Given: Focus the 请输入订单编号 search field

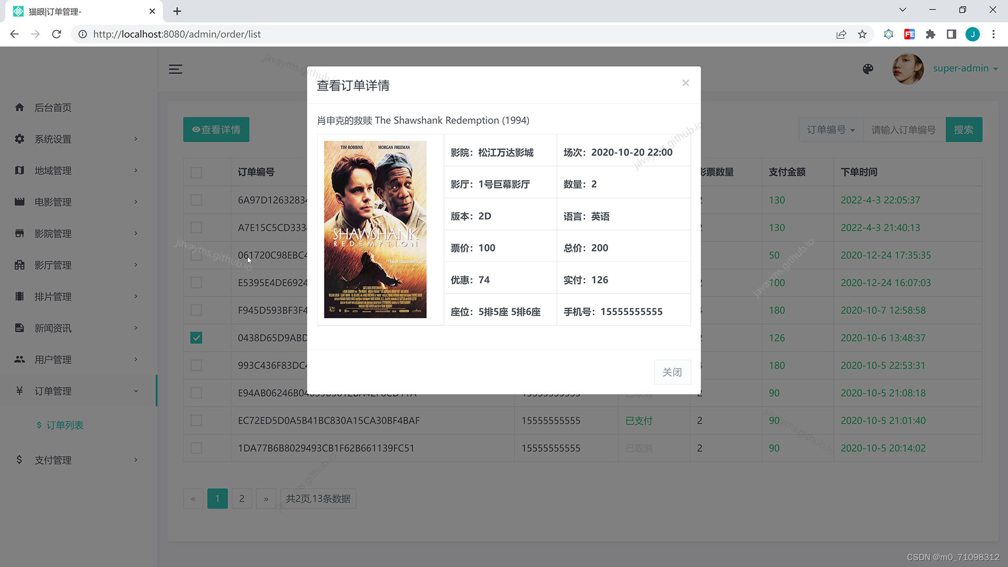Looking at the screenshot, I should pyautogui.click(x=904, y=130).
